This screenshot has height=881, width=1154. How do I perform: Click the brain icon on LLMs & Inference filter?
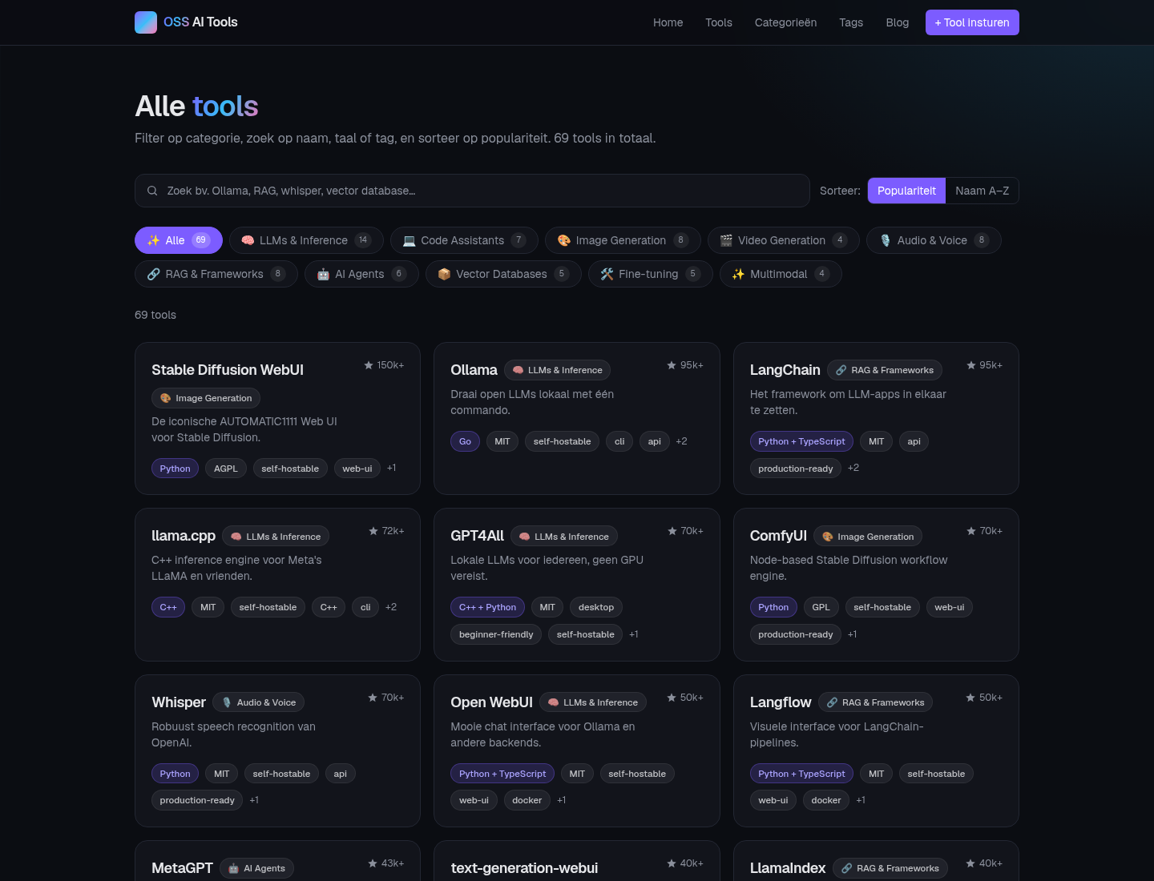click(248, 240)
